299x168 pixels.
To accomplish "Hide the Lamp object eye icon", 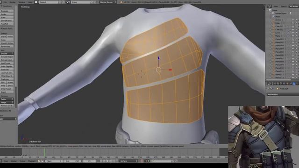I will [x=293, y=33].
